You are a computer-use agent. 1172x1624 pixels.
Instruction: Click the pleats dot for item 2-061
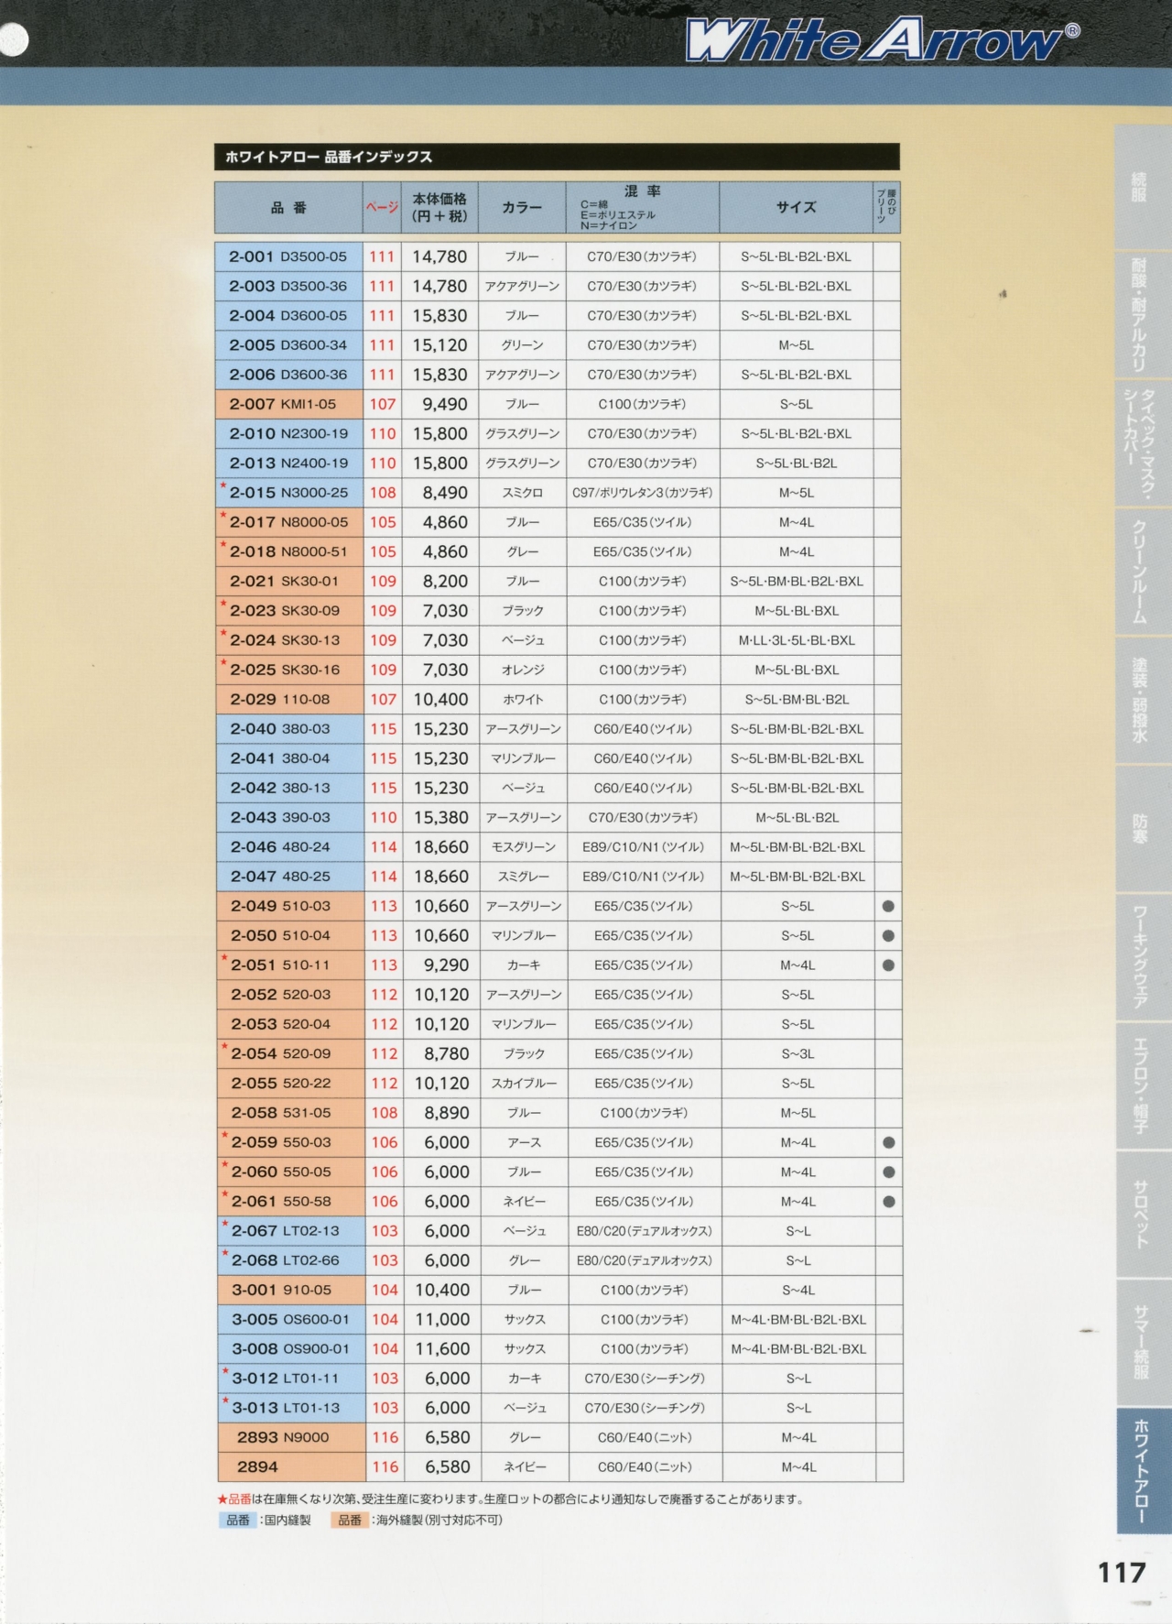click(888, 1201)
